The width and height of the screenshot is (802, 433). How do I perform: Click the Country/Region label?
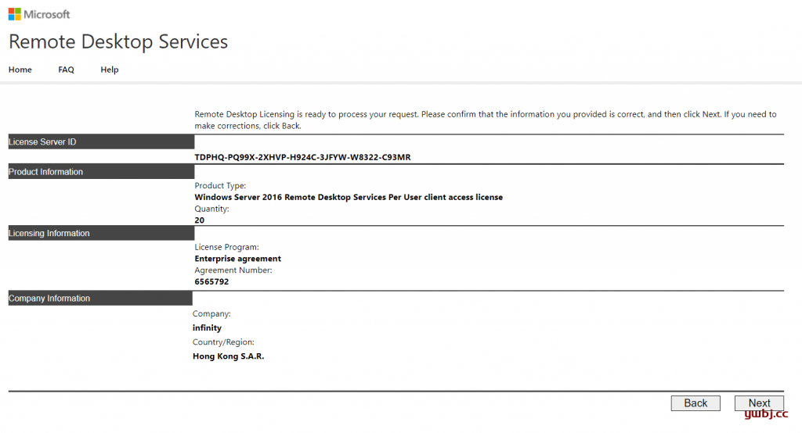click(223, 342)
